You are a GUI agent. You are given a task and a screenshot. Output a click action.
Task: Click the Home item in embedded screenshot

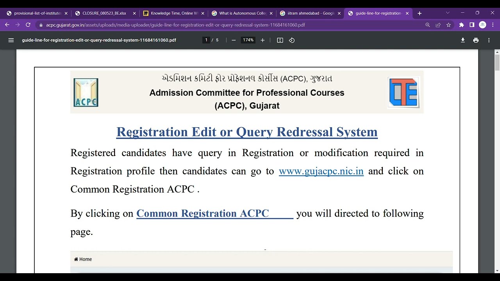pos(83,259)
